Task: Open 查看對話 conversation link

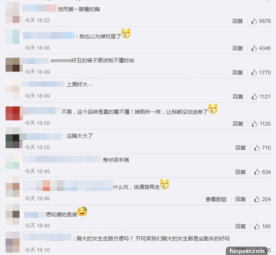Action: 216,199
